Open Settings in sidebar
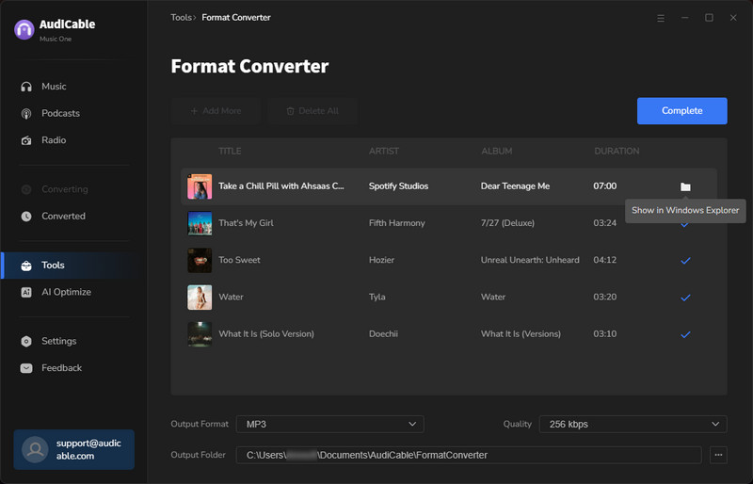This screenshot has height=484, width=753. click(58, 341)
